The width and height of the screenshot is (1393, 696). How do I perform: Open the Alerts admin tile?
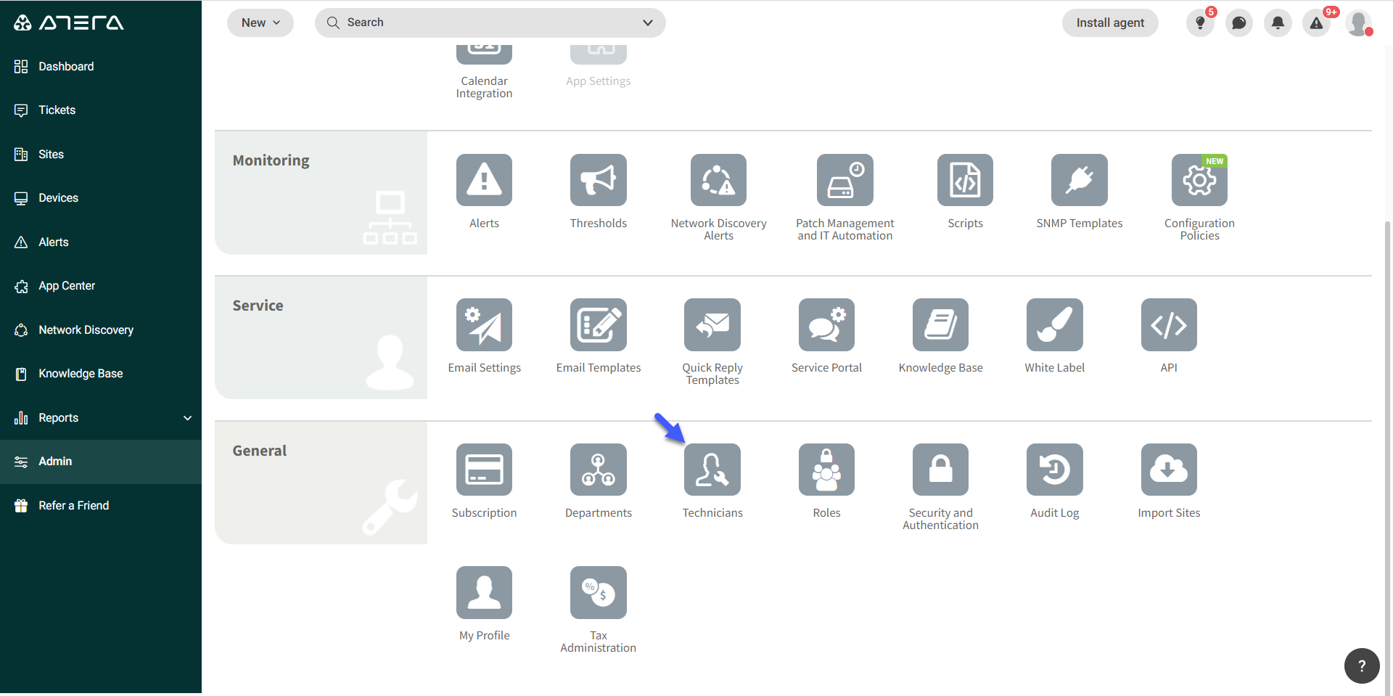tap(484, 180)
